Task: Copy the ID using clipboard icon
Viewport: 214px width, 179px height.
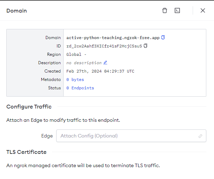Action: tap(145, 46)
